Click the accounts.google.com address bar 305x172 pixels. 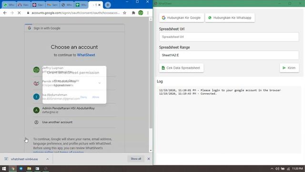click(x=75, y=13)
